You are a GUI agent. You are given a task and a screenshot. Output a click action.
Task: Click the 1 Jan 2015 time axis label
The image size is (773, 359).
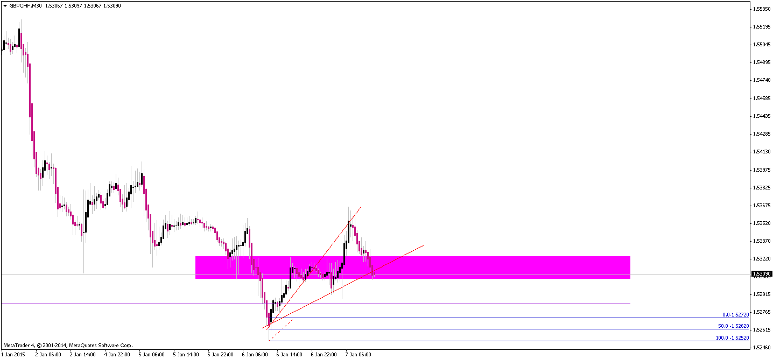pyautogui.click(x=12, y=355)
